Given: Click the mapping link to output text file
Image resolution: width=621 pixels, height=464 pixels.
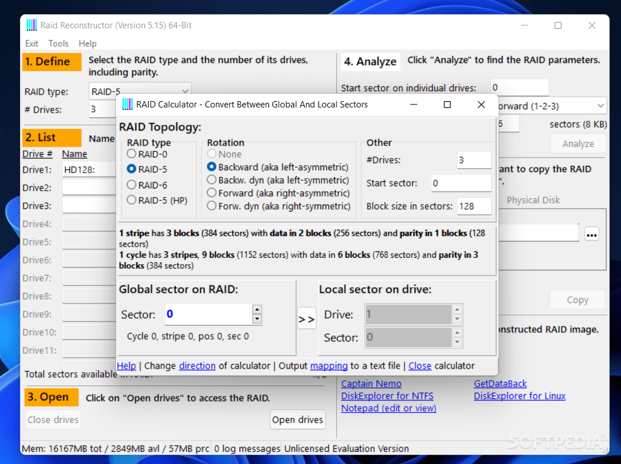Looking at the screenshot, I should pyautogui.click(x=329, y=366).
